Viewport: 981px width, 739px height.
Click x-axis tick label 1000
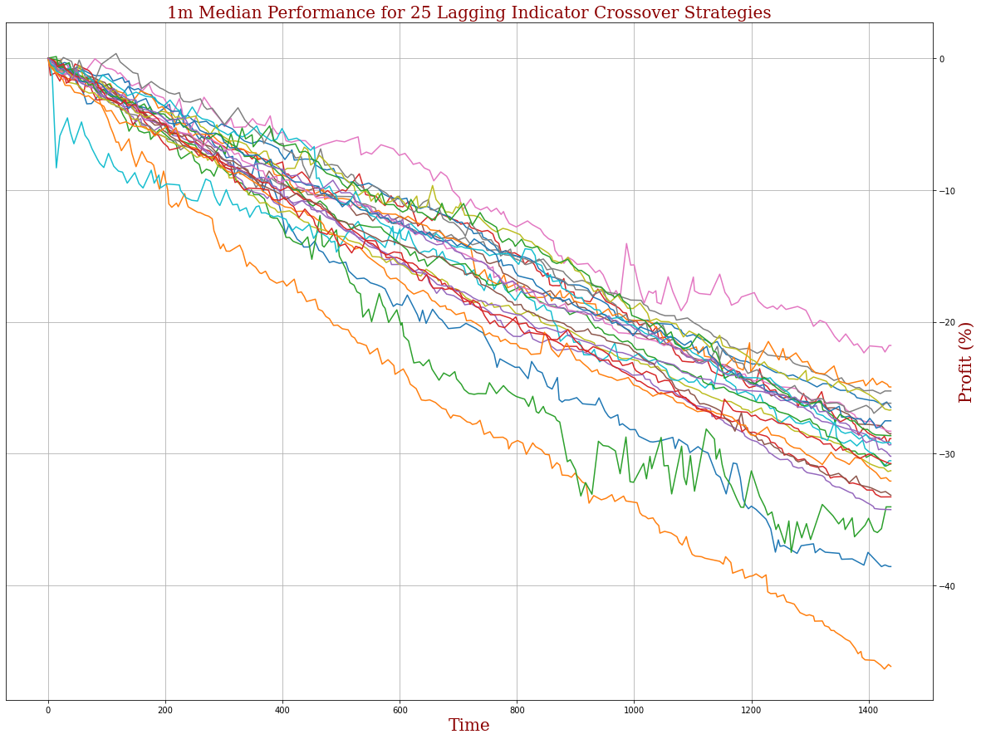(x=634, y=710)
